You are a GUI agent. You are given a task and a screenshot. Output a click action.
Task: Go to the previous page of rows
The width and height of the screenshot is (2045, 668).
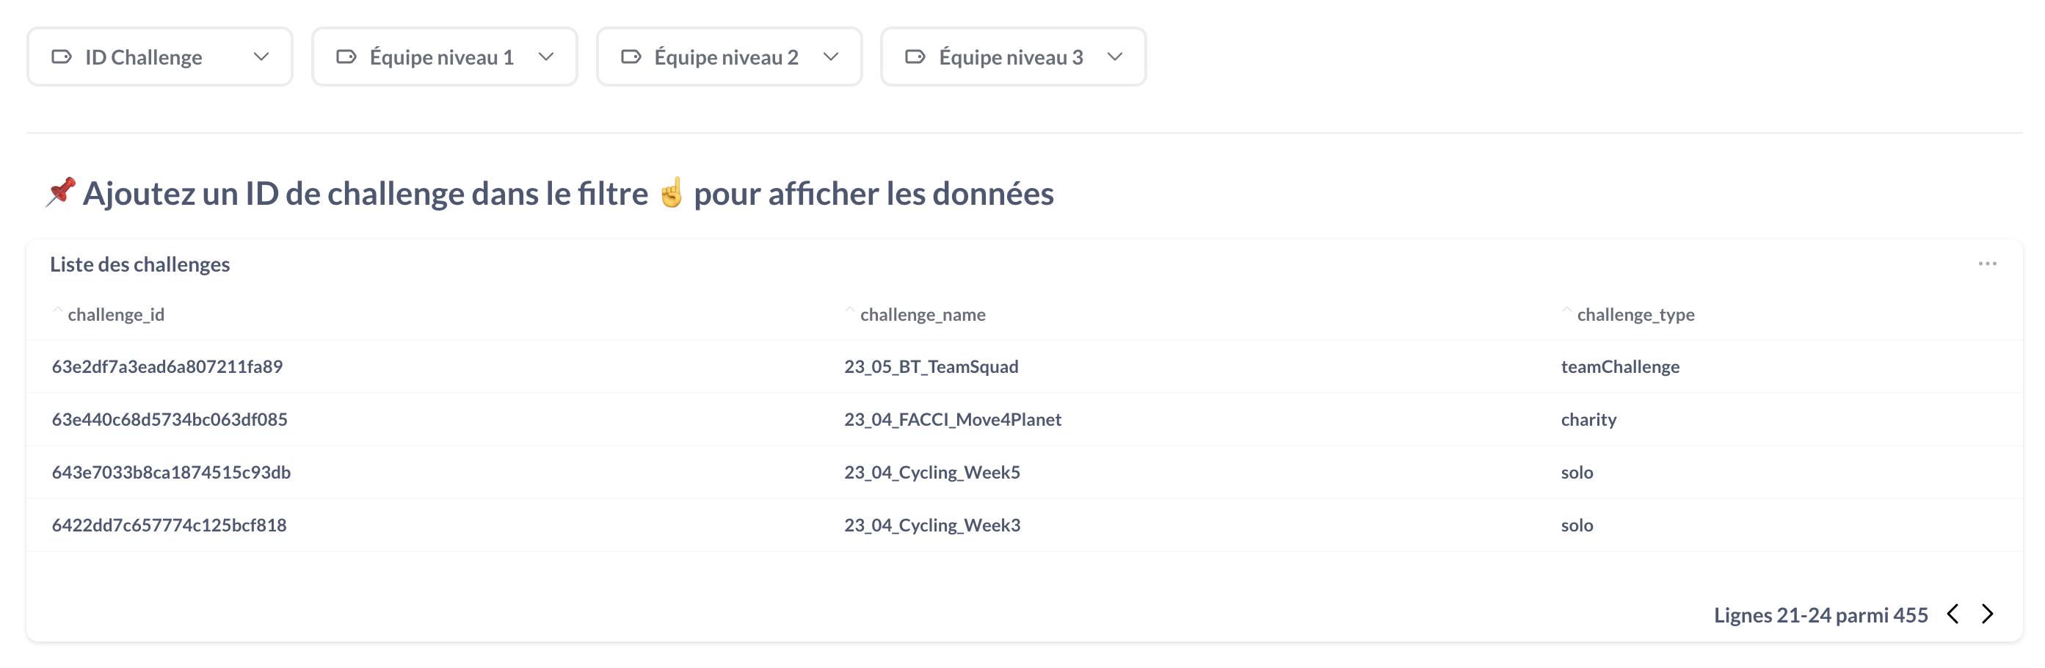(x=1953, y=614)
